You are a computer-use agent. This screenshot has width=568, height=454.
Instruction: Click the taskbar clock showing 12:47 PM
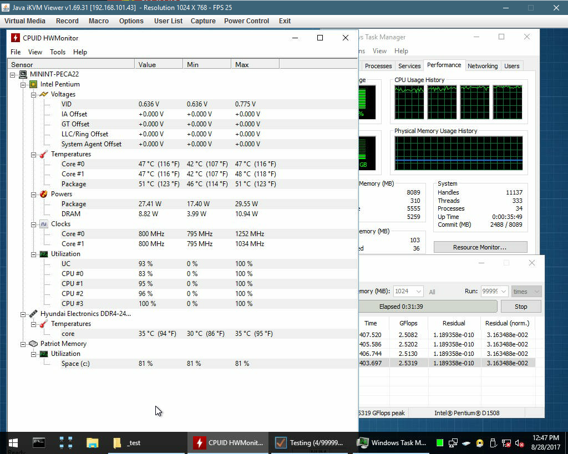(x=546, y=442)
